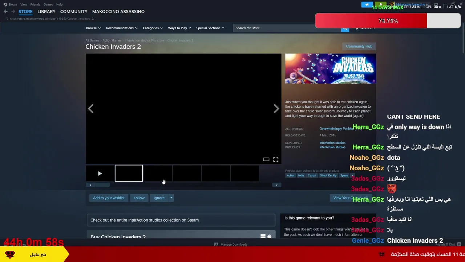Screen dimensions: 465x262
Task: Click the store page URL text
Action: [x=52, y=19]
